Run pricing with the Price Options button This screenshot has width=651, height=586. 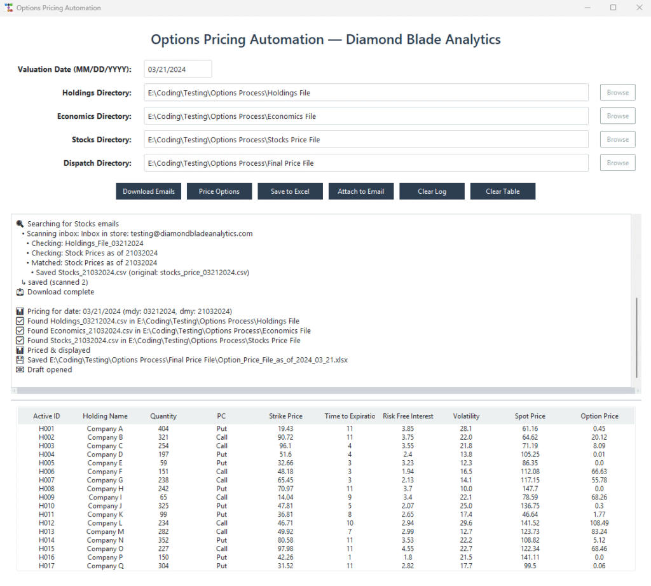tap(219, 191)
